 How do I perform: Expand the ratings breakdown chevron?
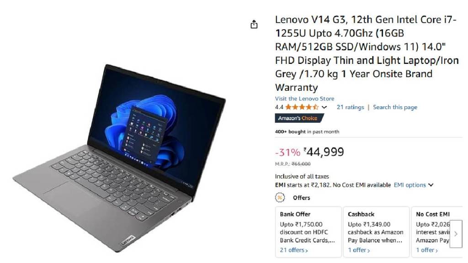324,107
